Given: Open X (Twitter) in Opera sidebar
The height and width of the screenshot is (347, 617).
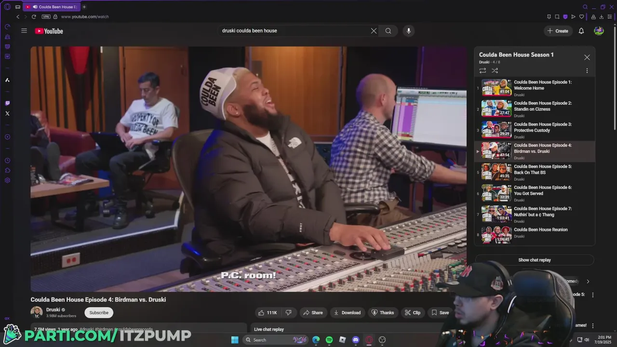Looking at the screenshot, I should 7,113.
